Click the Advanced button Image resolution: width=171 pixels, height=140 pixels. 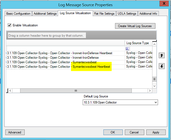tap(15, 132)
